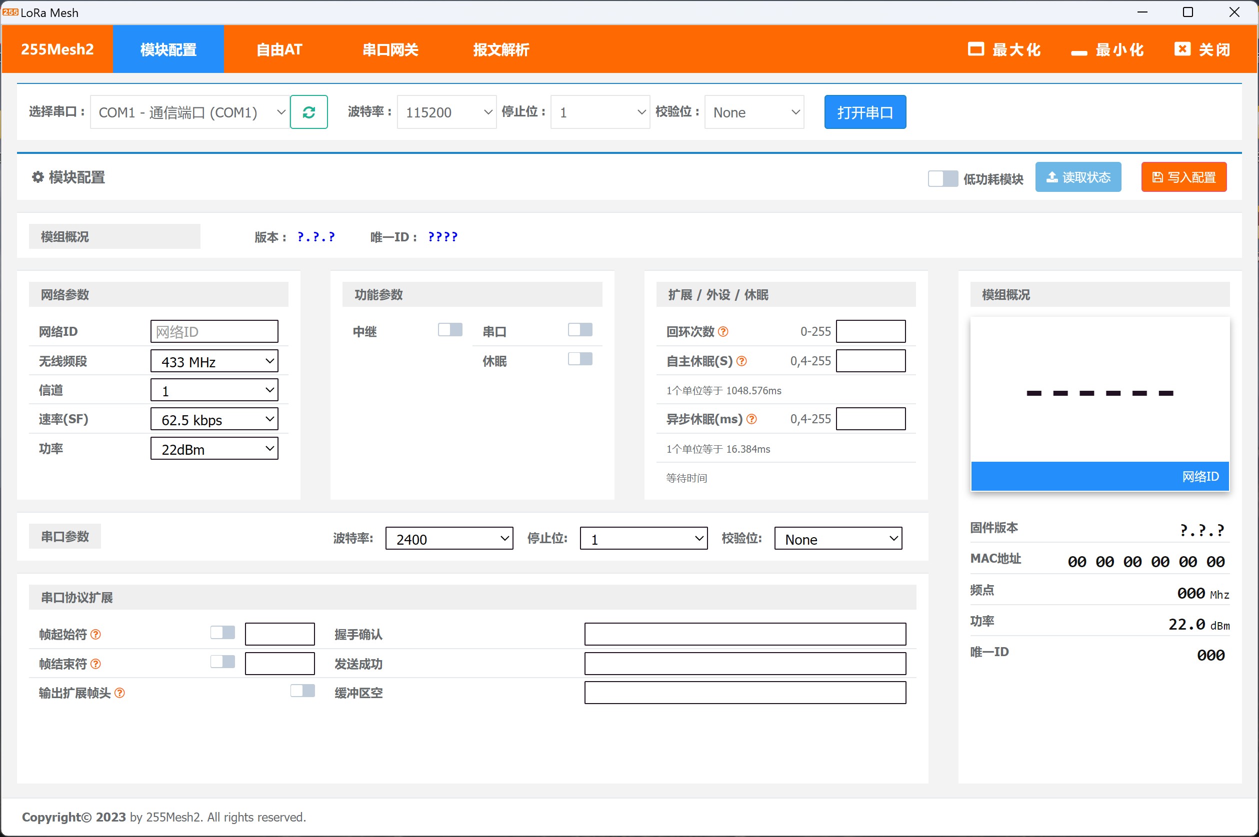Toggle the 输出扩展帧头 switch
The image size is (1259, 837).
click(x=303, y=691)
